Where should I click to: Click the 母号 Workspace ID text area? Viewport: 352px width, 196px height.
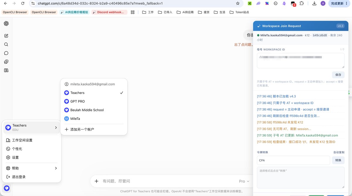[301, 60]
